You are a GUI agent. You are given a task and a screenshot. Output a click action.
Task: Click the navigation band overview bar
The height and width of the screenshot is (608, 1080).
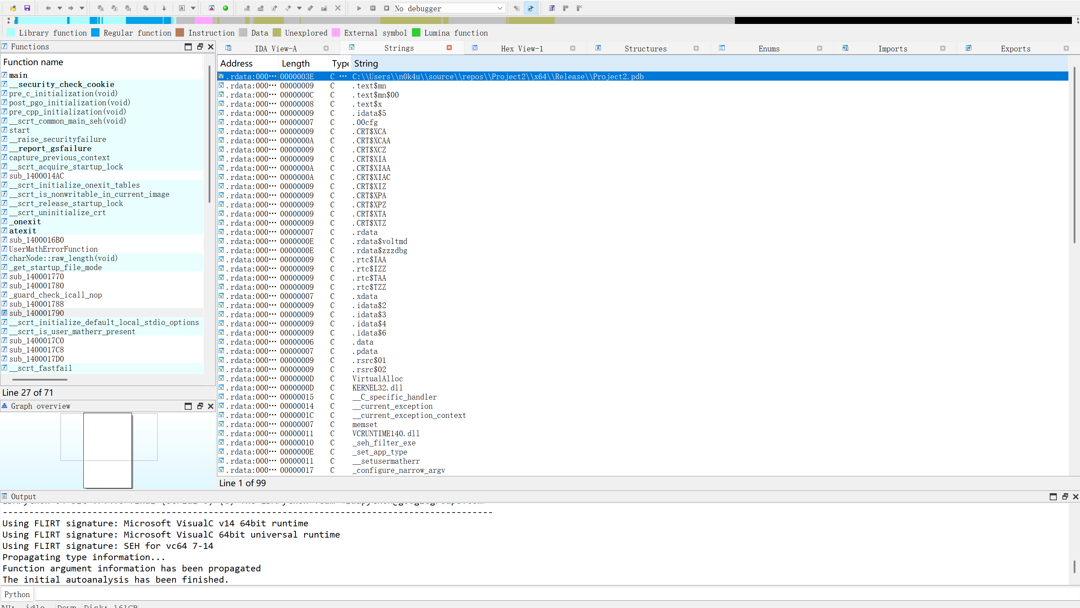[x=544, y=20]
